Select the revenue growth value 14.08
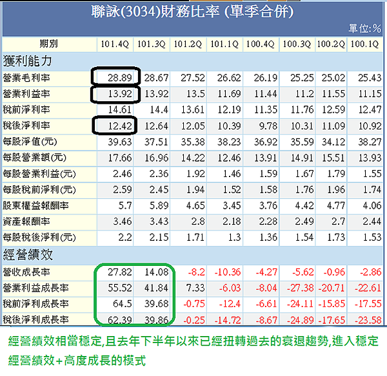This screenshot has height=376, width=387. coord(157,272)
